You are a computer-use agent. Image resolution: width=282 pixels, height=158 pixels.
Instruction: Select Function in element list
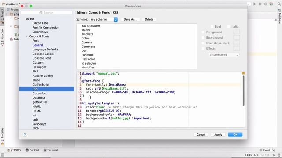87,55
